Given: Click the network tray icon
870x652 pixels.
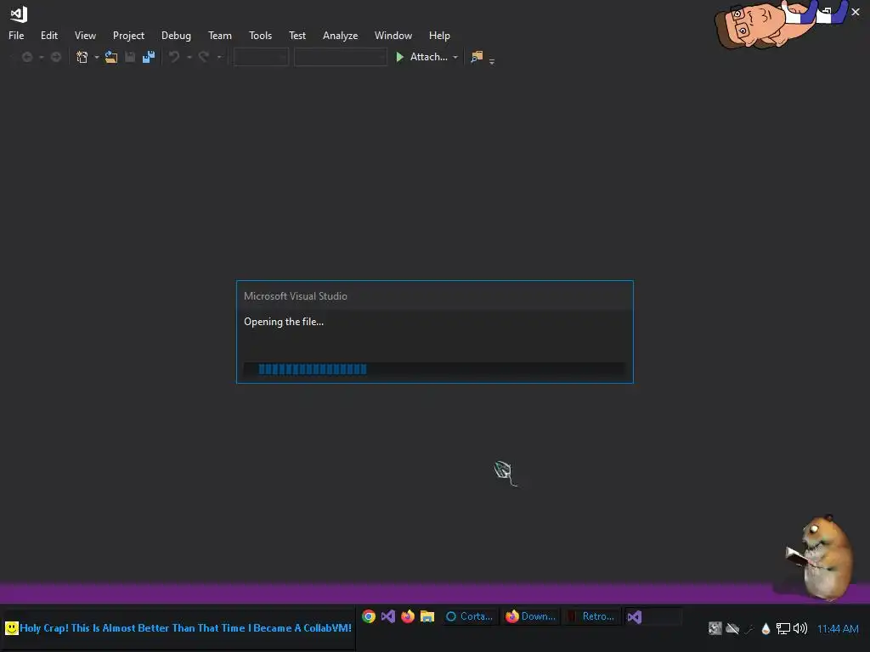Looking at the screenshot, I should [x=782, y=628].
